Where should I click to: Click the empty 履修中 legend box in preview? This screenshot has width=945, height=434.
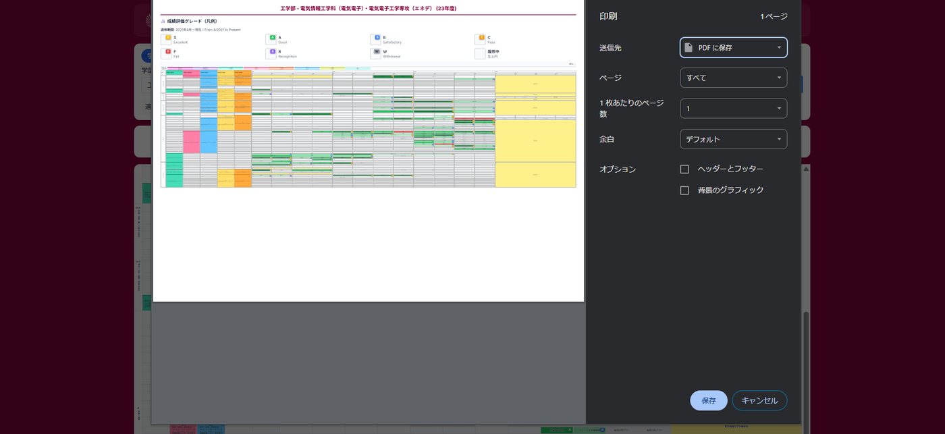pyautogui.click(x=480, y=53)
